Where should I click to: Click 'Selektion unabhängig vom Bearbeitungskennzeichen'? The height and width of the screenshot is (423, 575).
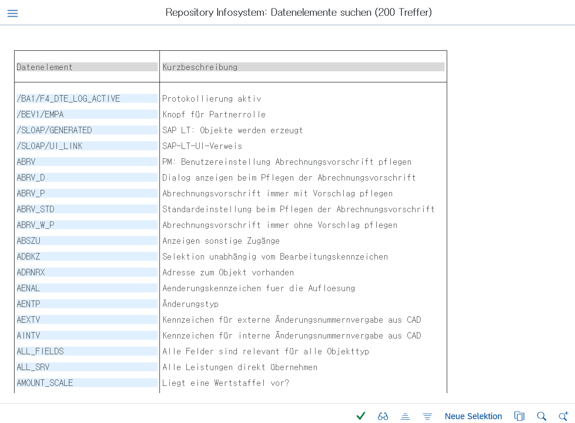275,257
